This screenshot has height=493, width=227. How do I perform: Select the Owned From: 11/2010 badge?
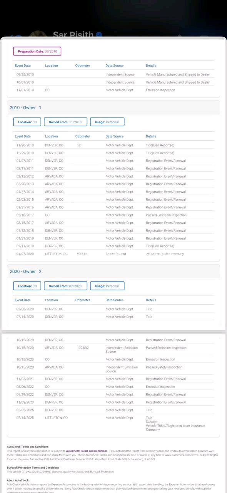[65, 122]
